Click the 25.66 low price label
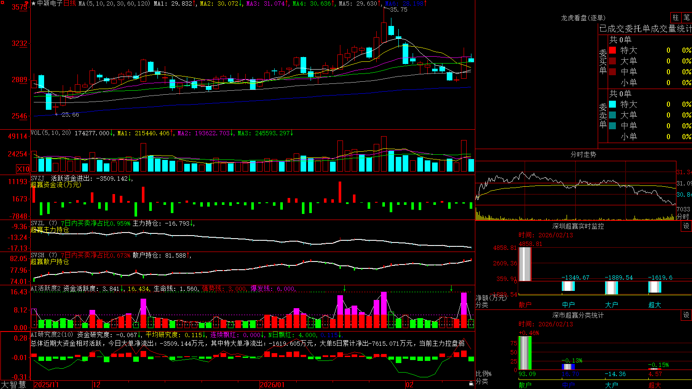Viewport: 692px width, 389px height. (70, 115)
